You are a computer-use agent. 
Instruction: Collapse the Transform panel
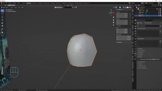(119, 10)
